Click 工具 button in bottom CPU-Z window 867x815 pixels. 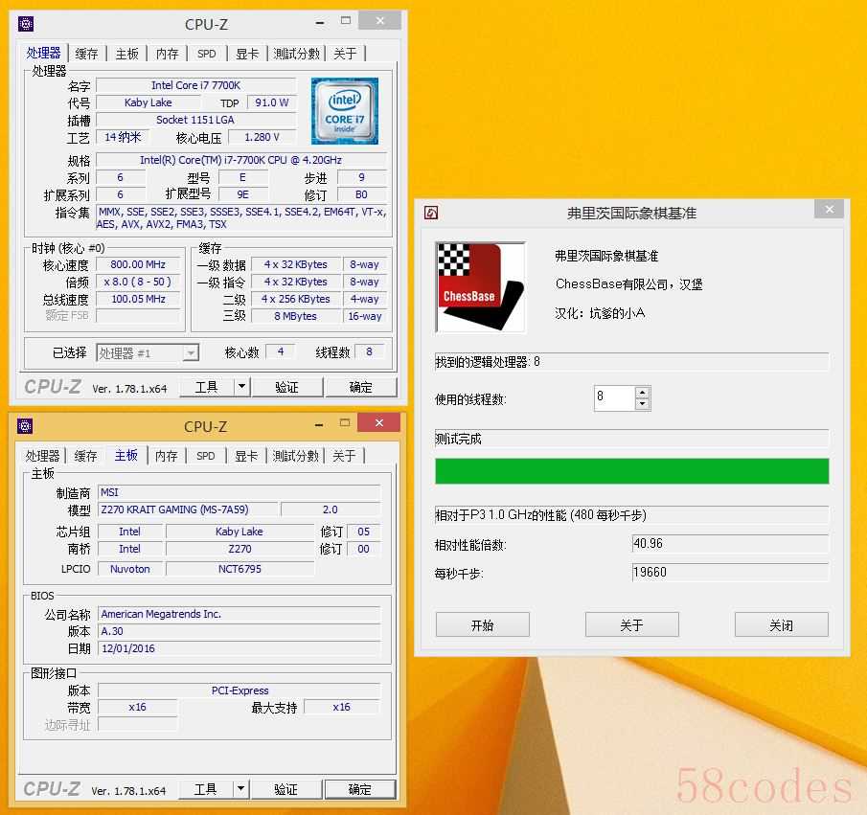click(x=205, y=789)
